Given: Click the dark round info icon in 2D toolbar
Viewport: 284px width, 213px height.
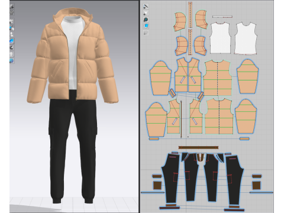Looking at the screenshot, I should (x=146, y=20).
